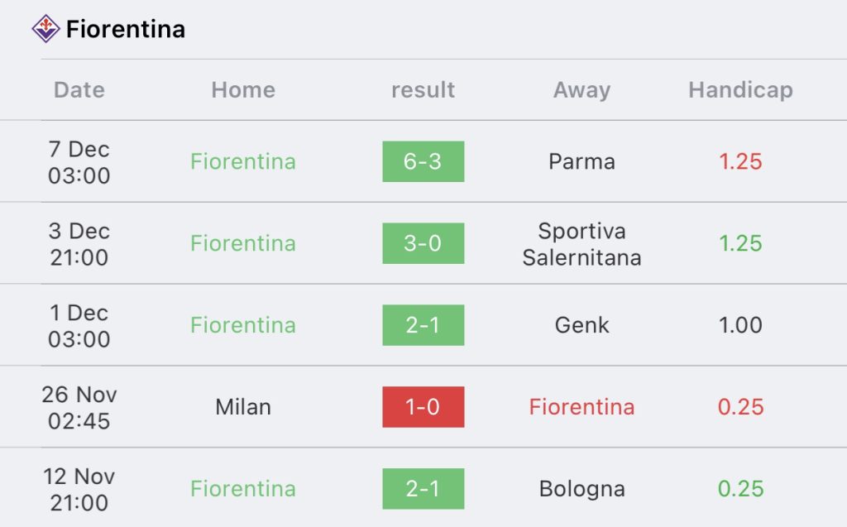Image resolution: width=847 pixels, height=527 pixels.
Task: Open Bologna team link
Action: [x=581, y=489]
